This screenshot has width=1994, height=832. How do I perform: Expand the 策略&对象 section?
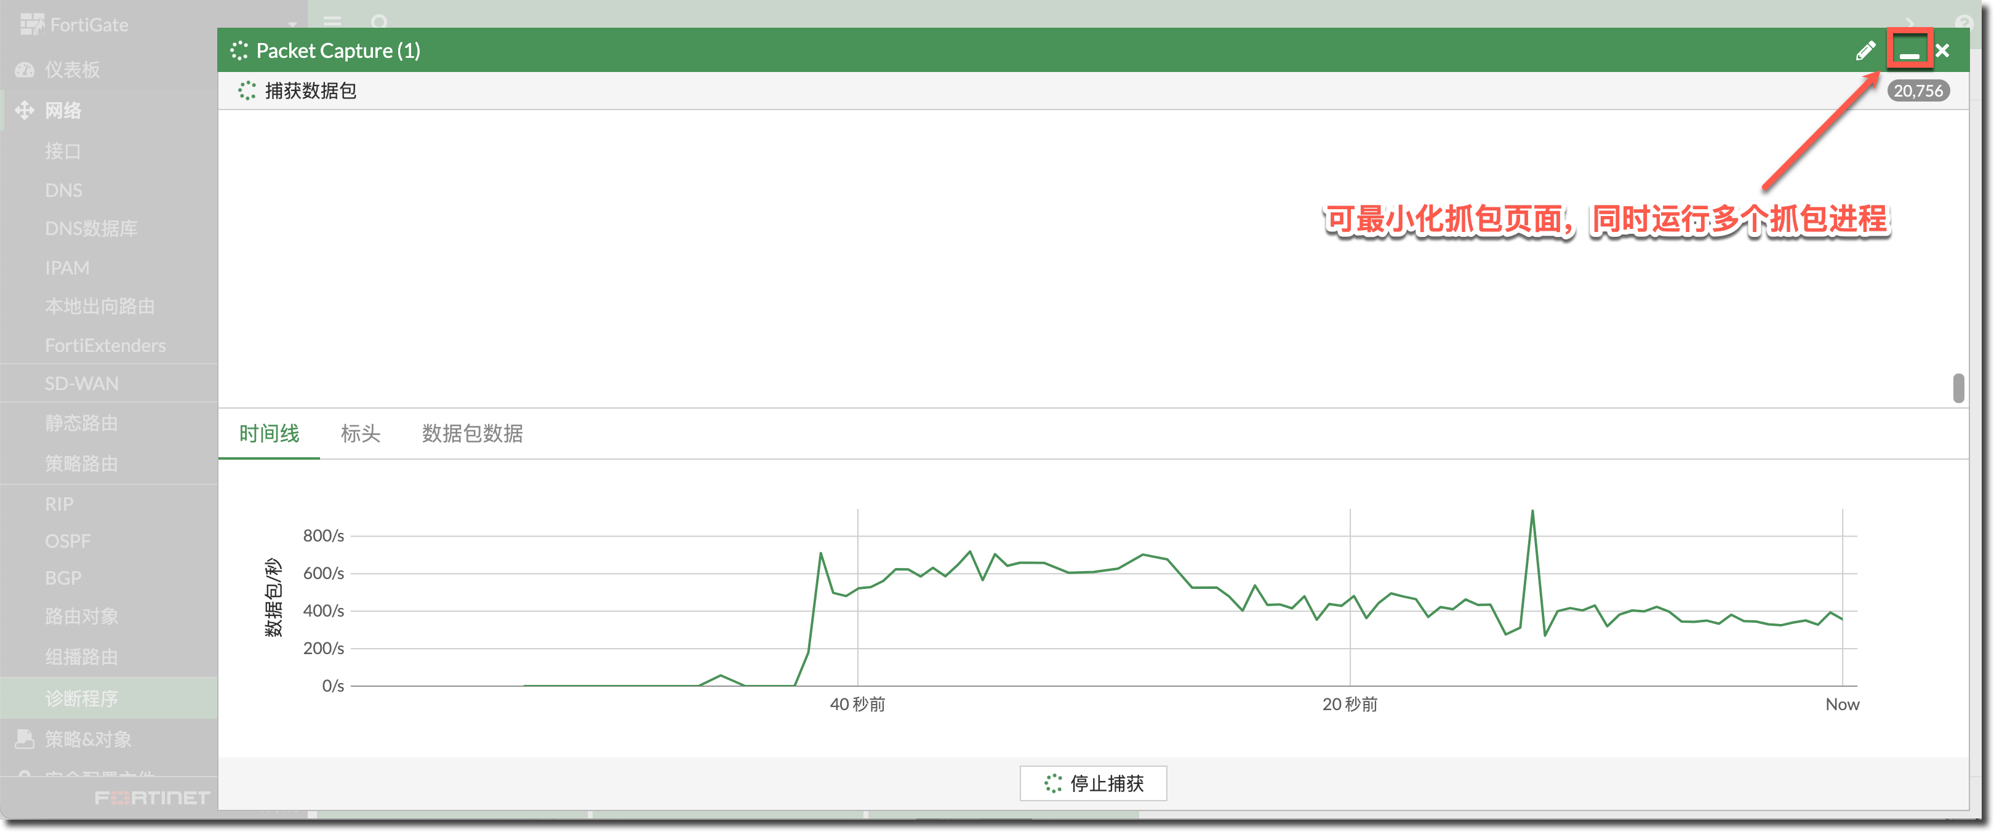[x=87, y=739]
